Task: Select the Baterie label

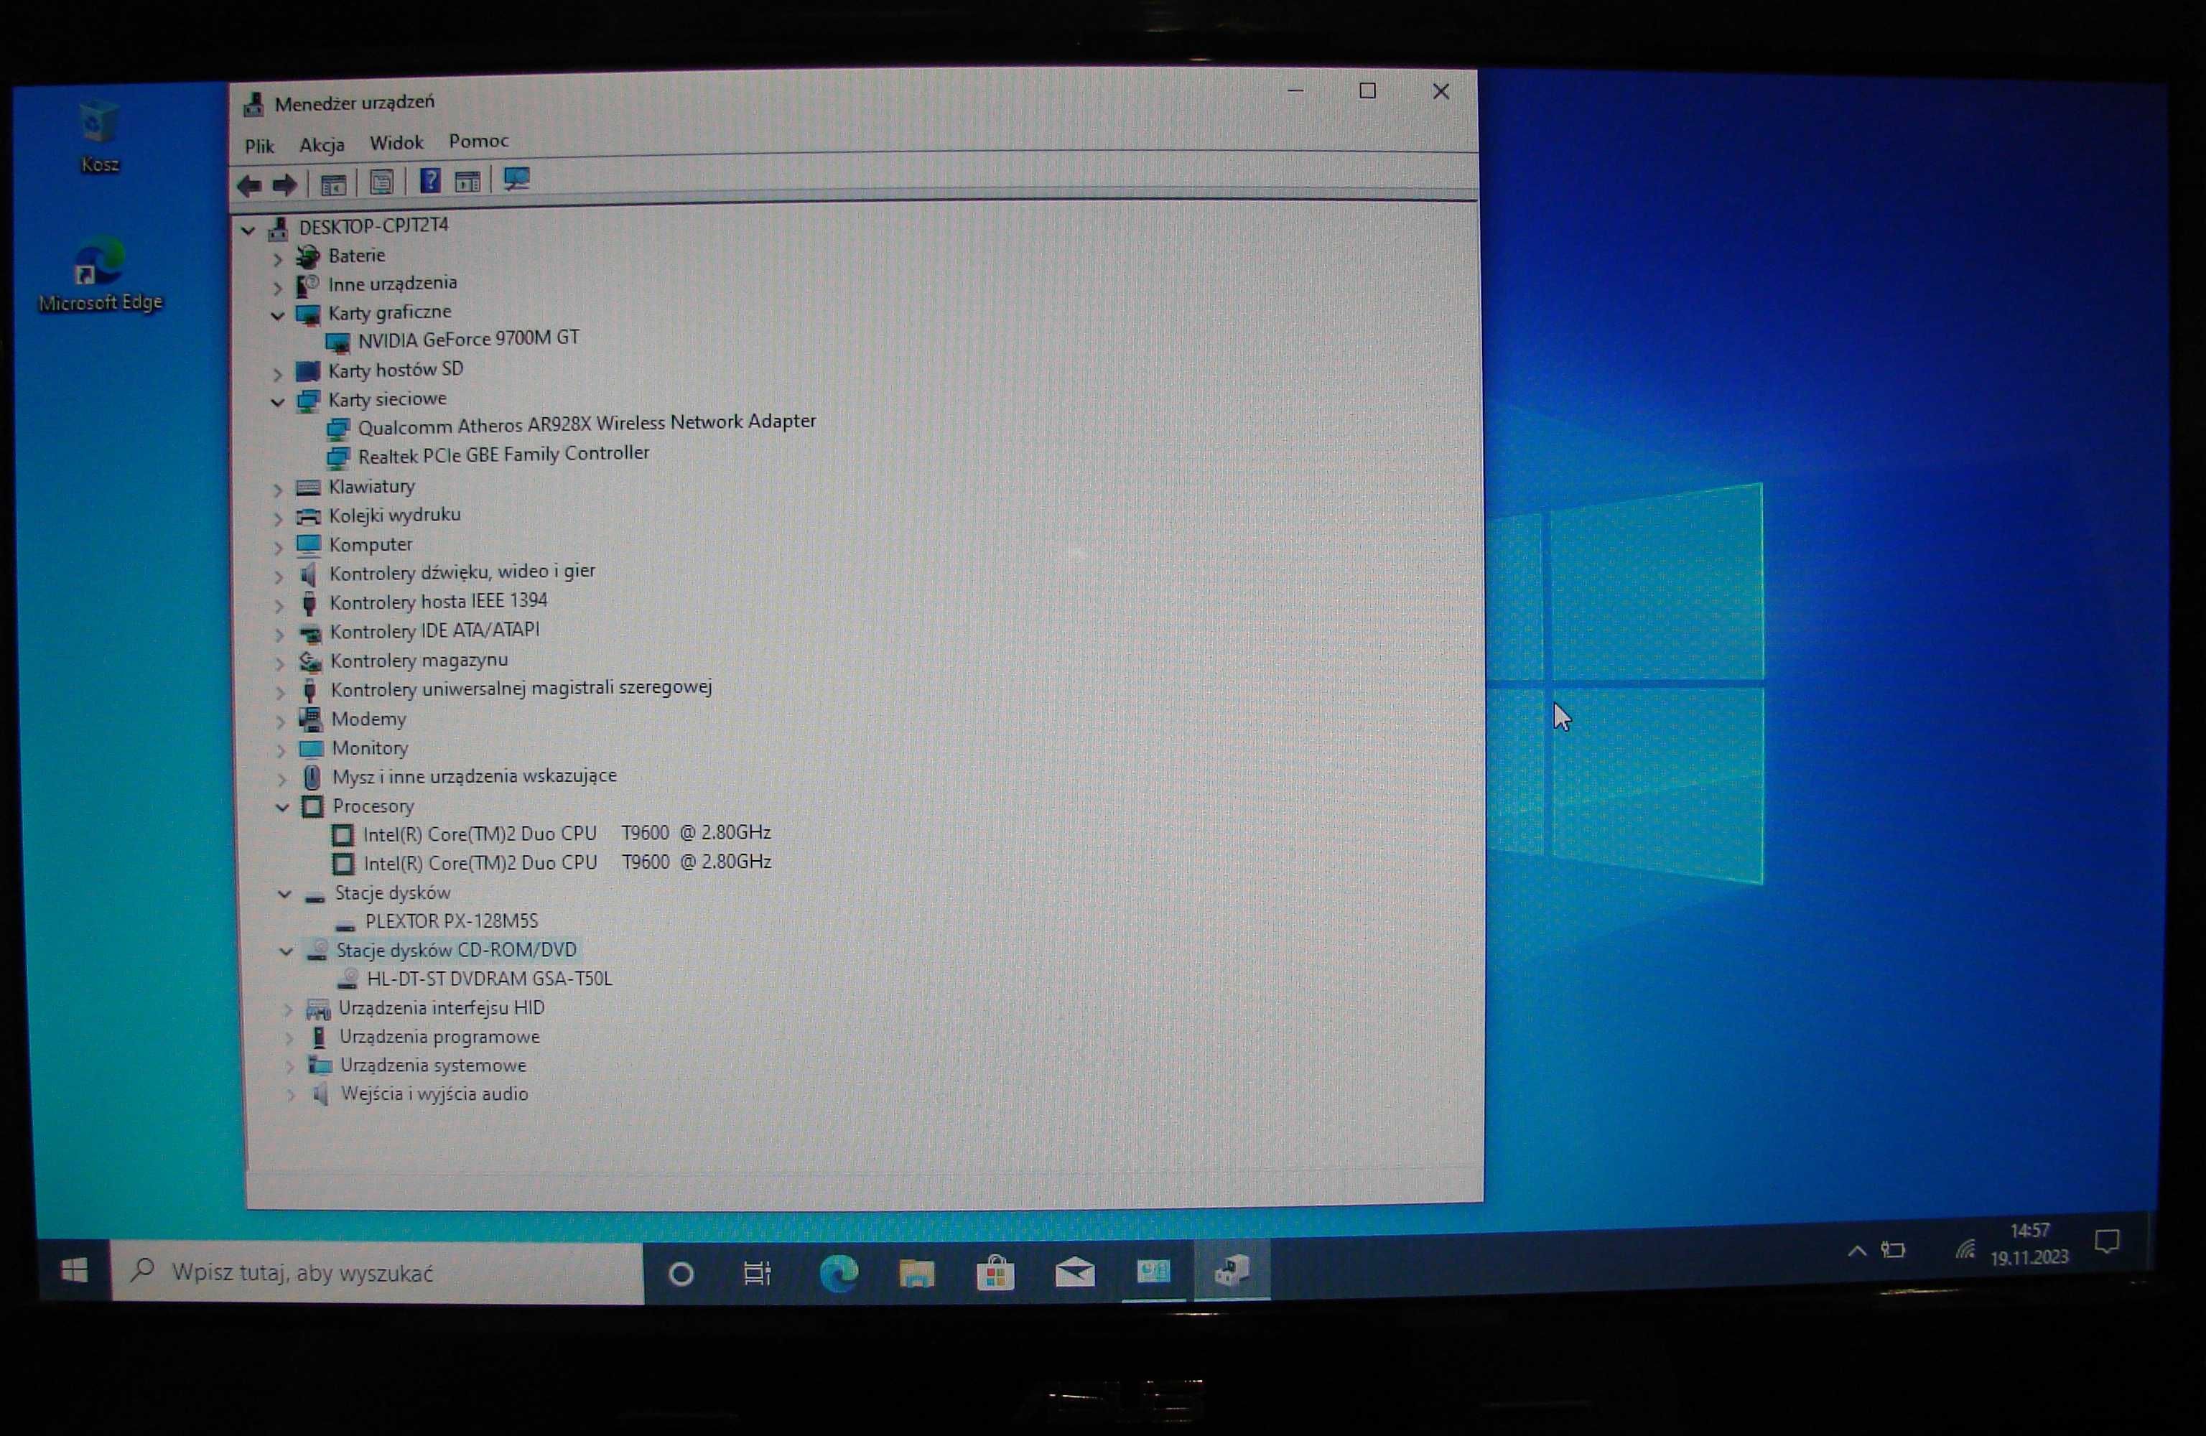Action: pos(357,256)
